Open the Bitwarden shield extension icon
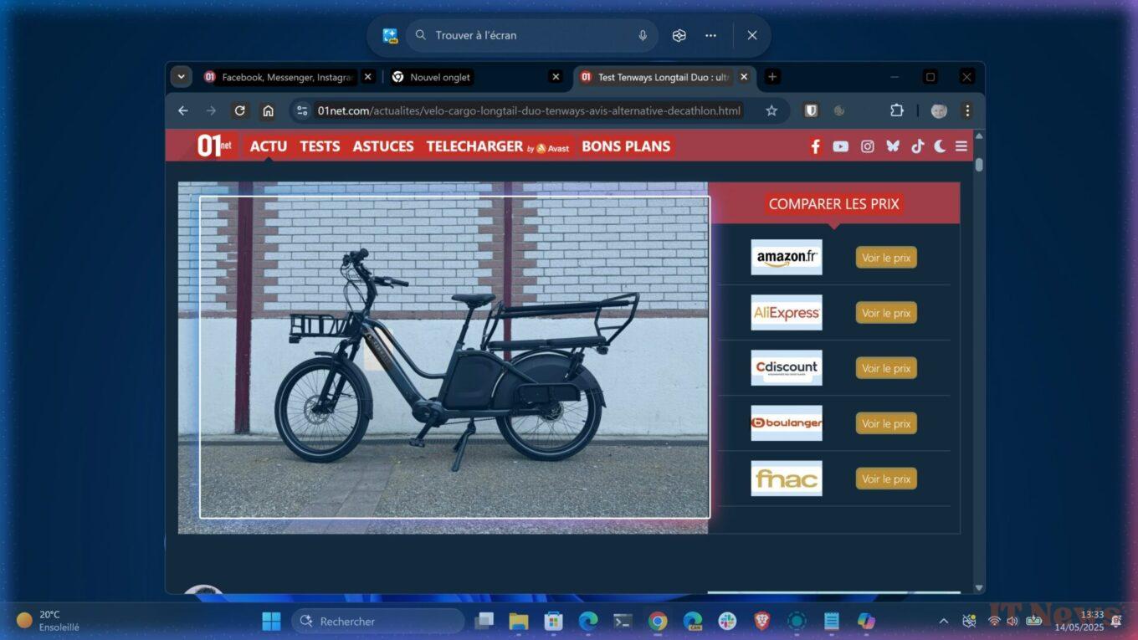This screenshot has width=1138, height=640. click(x=811, y=110)
